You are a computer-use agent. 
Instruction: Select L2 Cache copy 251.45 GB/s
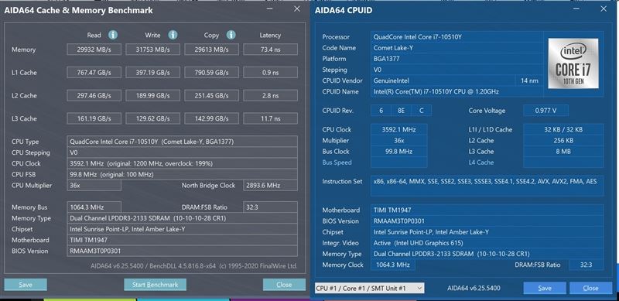pyautogui.click(x=211, y=95)
